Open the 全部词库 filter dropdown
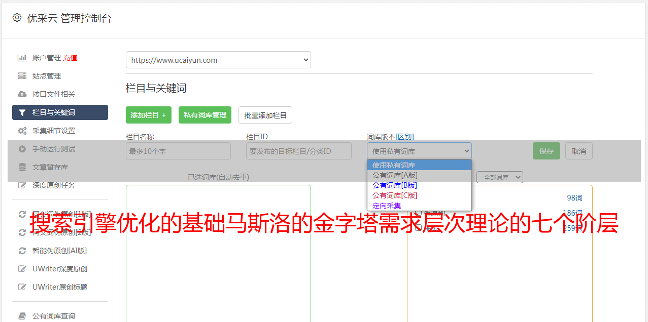The height and width of the screenshot is (322, 648). click(500, 177)
